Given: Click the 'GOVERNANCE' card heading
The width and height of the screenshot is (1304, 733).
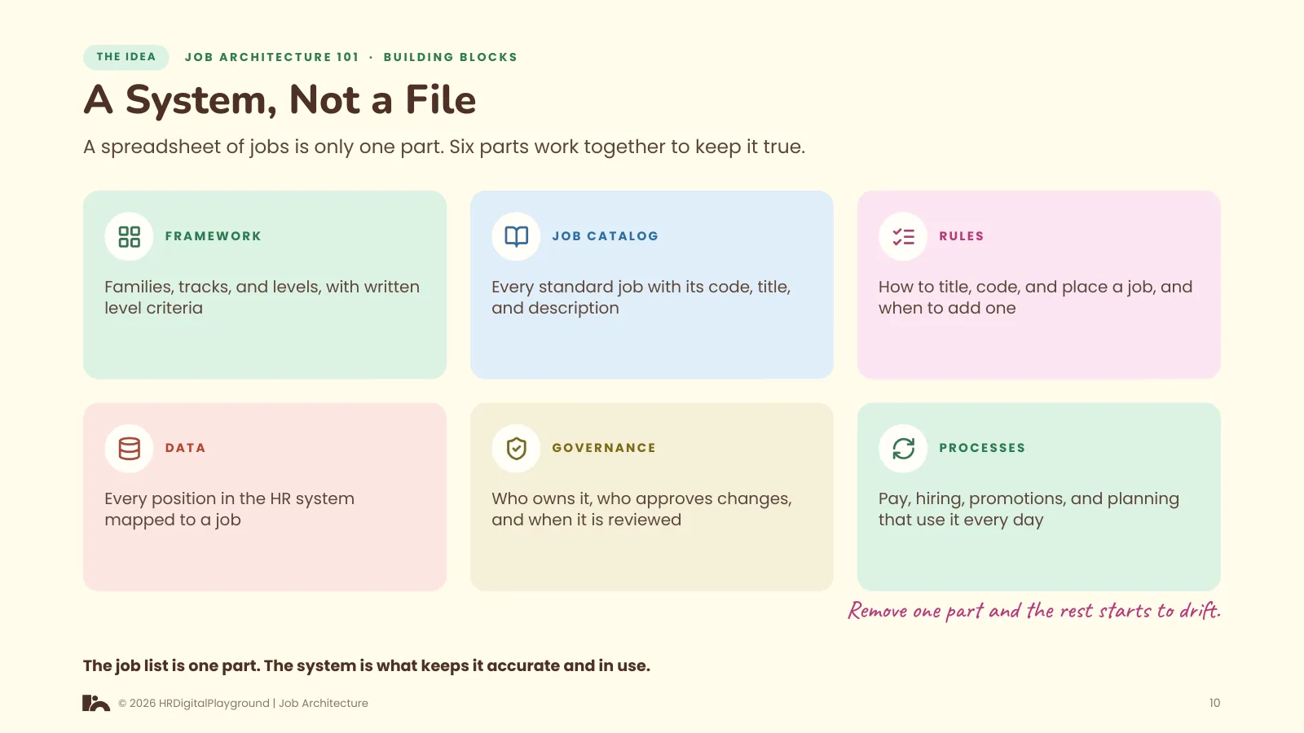Looking at the screenshot, I should (x=604, y=448).
